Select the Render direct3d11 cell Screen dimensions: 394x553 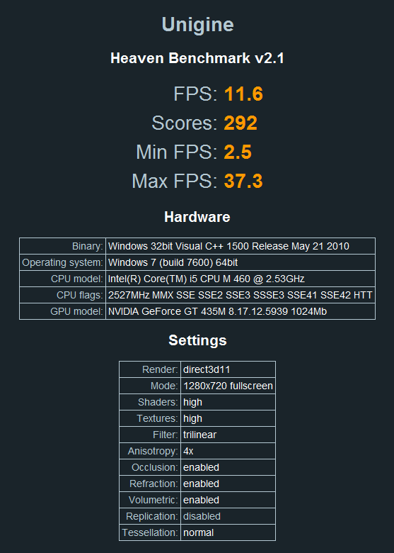[x=228, y=369]
